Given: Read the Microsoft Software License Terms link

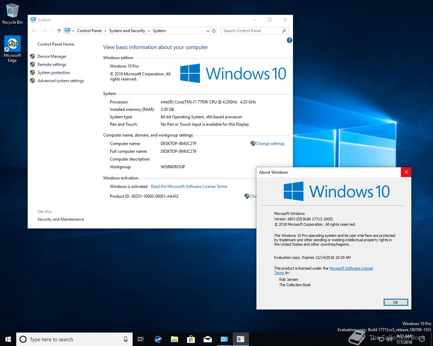Looking at the screenshot, I should pyautogui.click(x=189, y=187).
